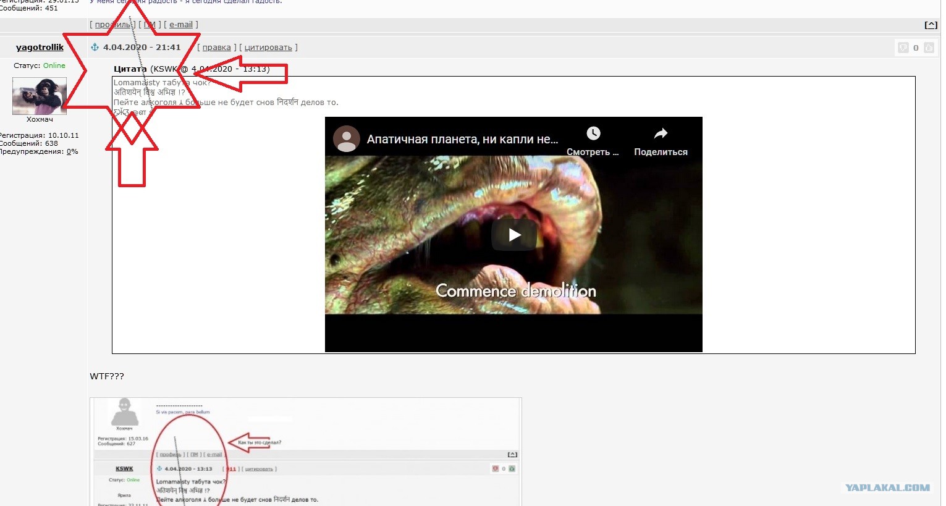This screenshot has width=946, height=506.
Task: Select the post date '4.04.2020 - 21:41'
Action: [142, 48]
